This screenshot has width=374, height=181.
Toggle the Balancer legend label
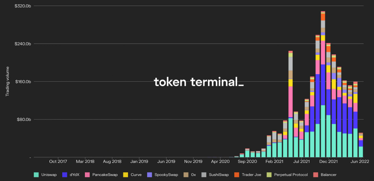point(328,175)
